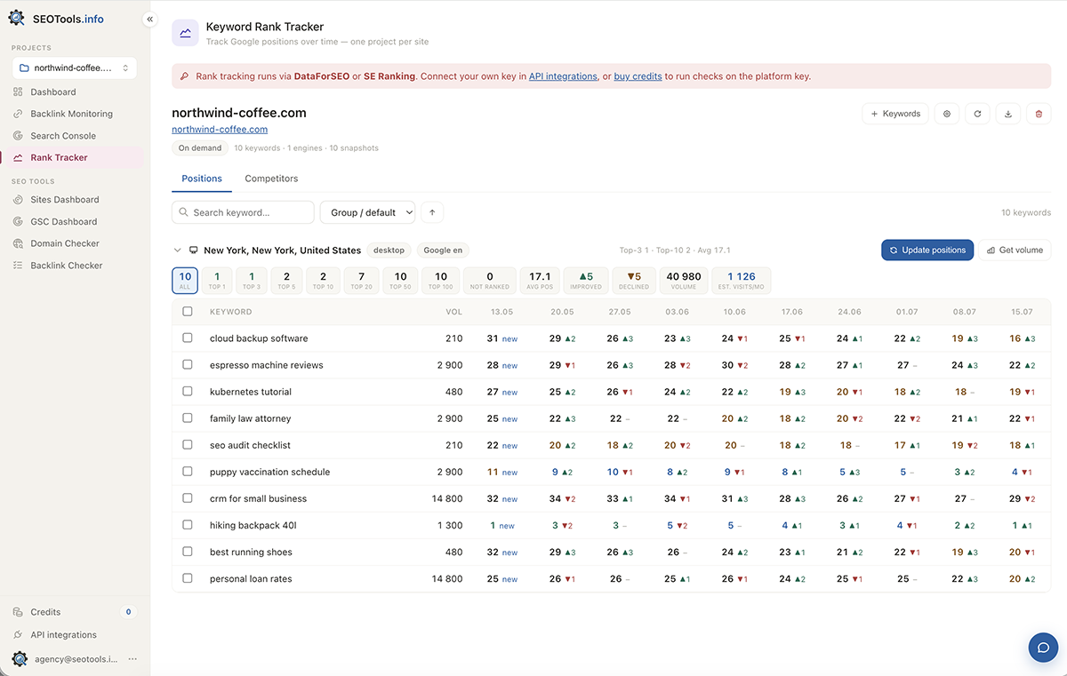Click the download export icon

pos(1007,114)
